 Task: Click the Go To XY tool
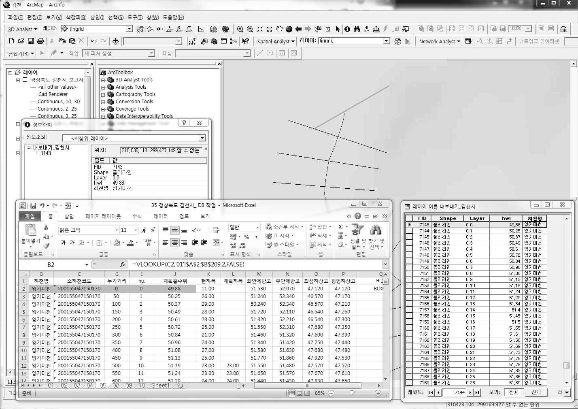point(366,29)
